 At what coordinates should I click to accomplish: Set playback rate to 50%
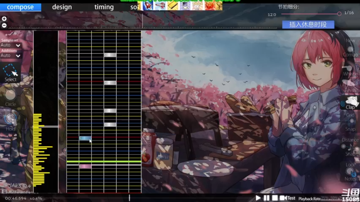(334, 198)
